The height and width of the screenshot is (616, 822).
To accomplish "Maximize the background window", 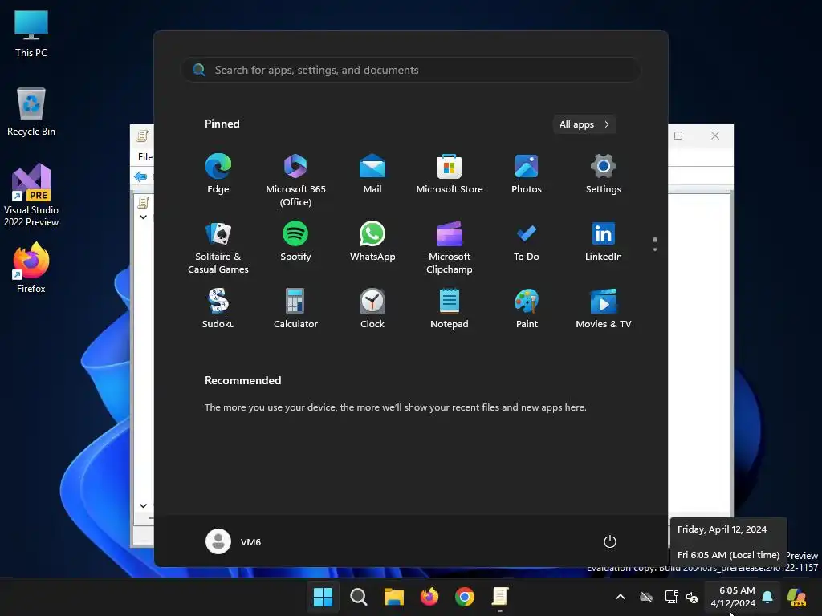I will point(678,136).
